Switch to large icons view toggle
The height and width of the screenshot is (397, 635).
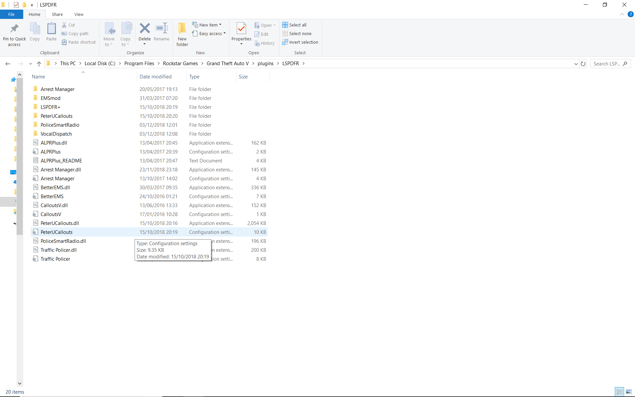[629, 392]
